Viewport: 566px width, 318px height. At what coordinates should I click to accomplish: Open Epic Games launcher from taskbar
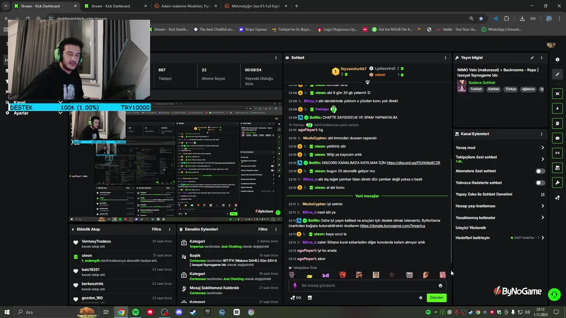click(x=208, y=312)
